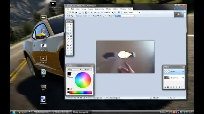Select the Ellipse shape tool
This screenshot has height=114, width=204.
tap(68, 54)
